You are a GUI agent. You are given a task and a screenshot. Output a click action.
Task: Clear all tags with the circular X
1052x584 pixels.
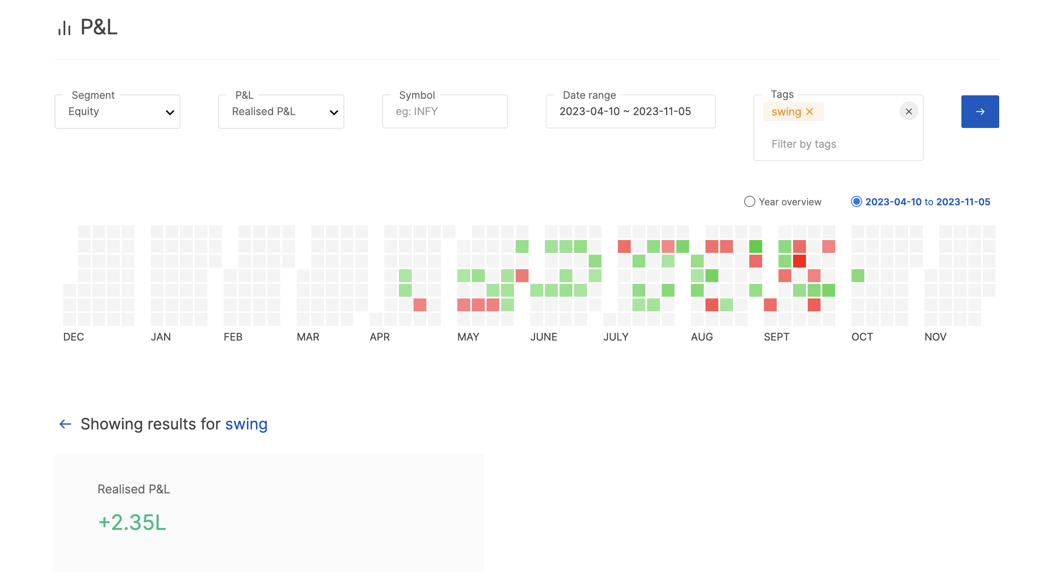909,112
